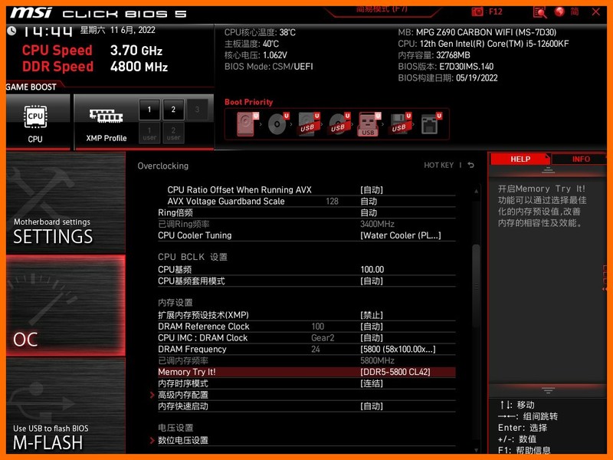This screenshot has height=460, width=613.
Task: Open the search magnifier icon
Action: click(x=539, y=11)
